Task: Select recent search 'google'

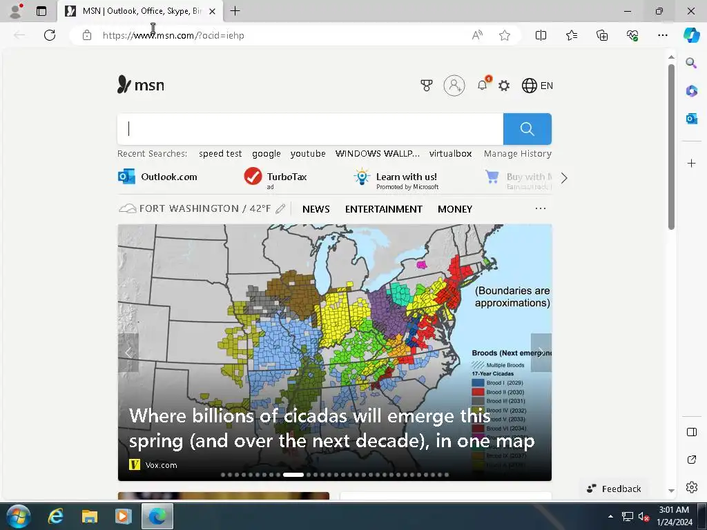Action: [266, 154]
